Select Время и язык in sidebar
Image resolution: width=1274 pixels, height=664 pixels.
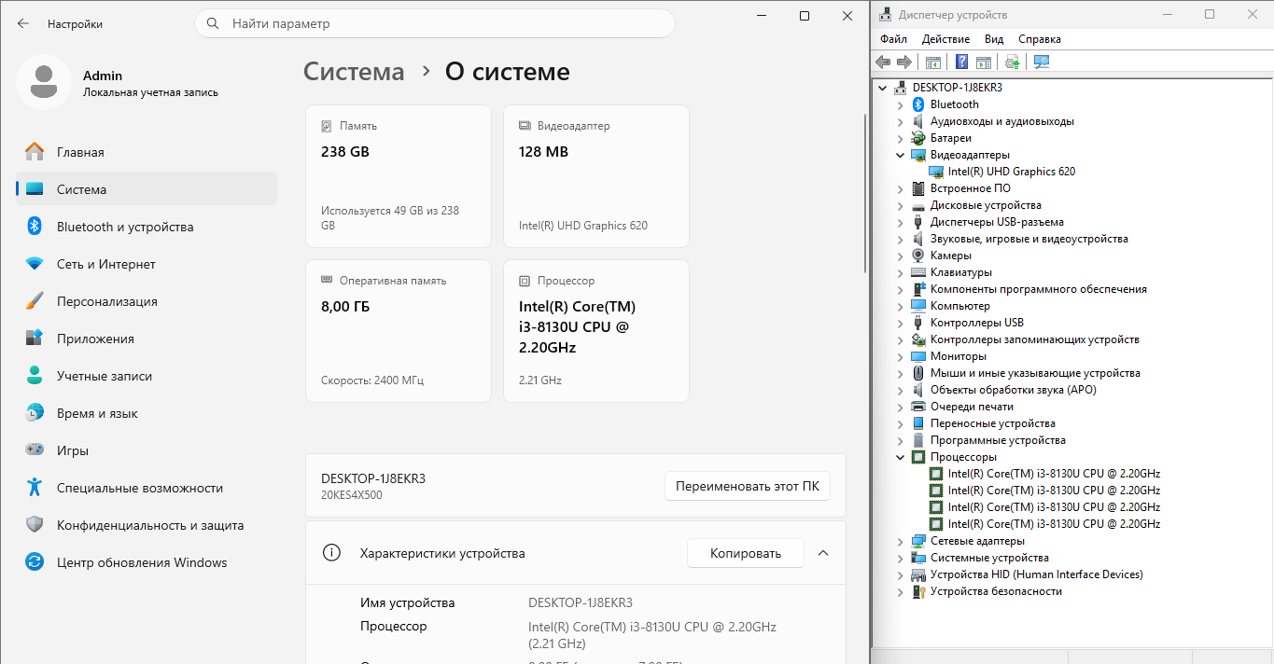[x=147, y=413]
